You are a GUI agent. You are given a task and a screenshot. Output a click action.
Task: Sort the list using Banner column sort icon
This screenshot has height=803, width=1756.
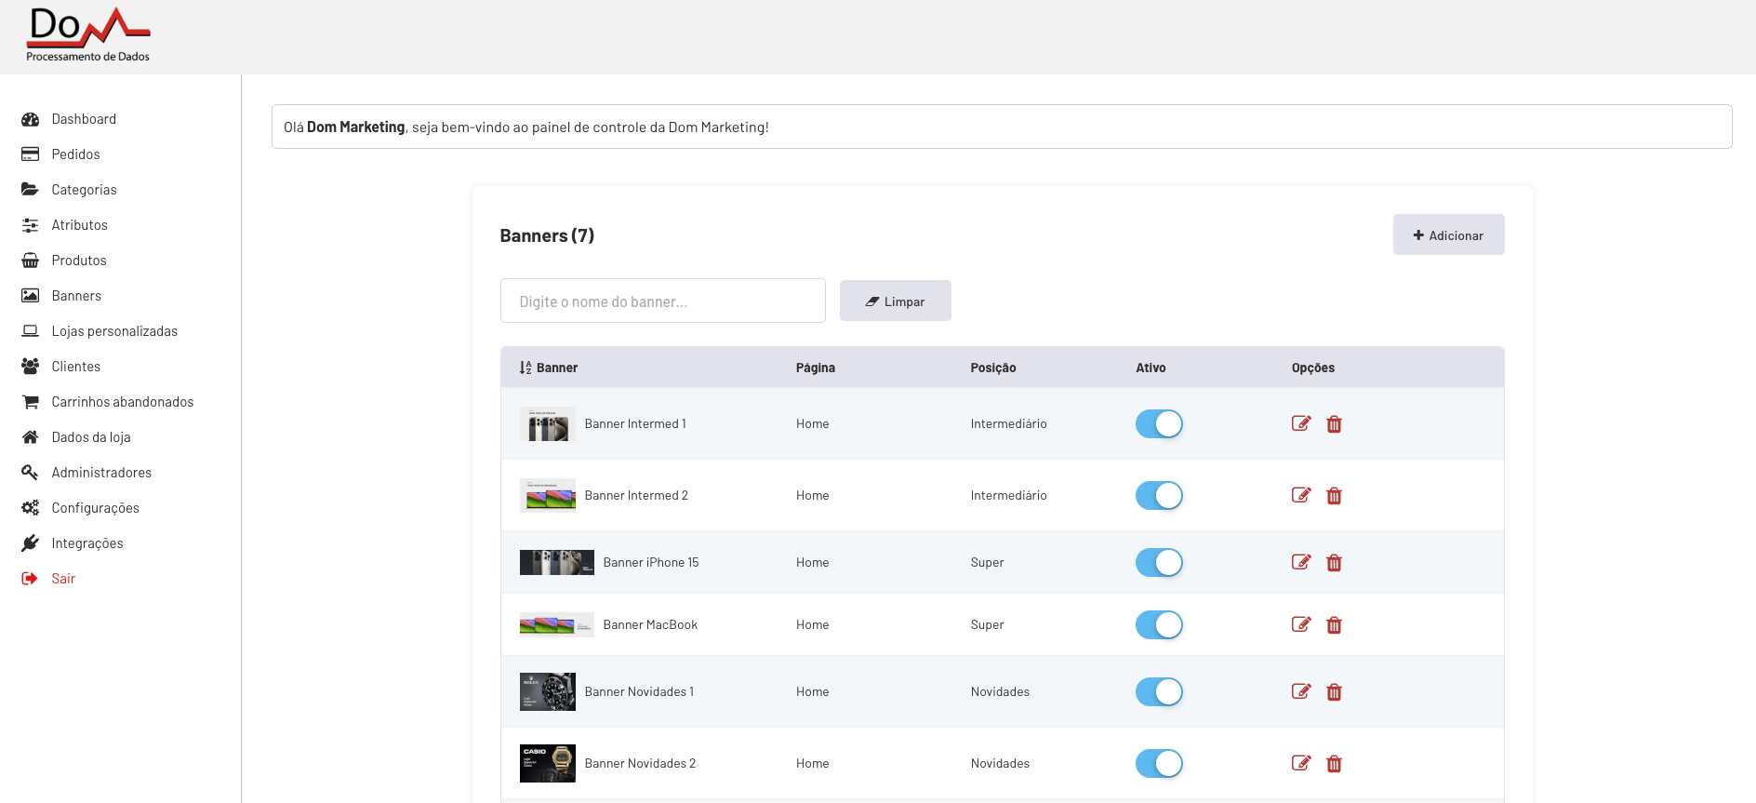[525, 368]
